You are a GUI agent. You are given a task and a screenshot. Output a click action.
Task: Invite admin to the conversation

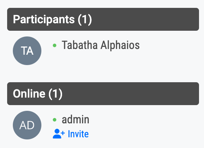(x=71, y=134)
